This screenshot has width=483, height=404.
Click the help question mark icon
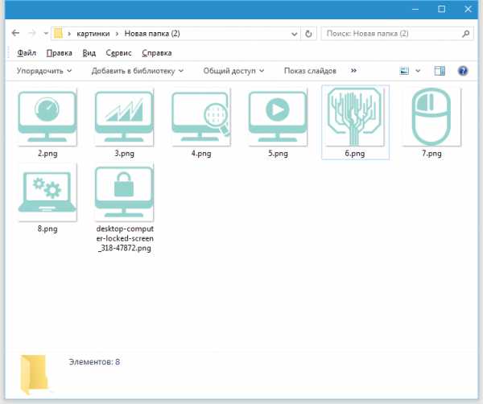click(463, 71)
